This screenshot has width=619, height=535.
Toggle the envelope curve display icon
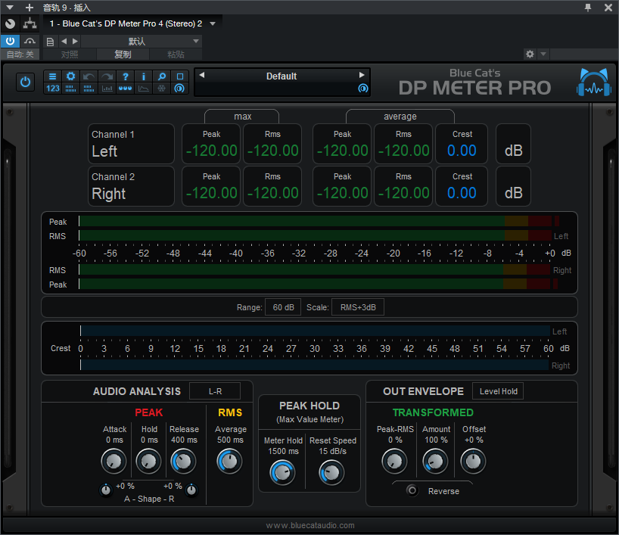click(143, 88)
